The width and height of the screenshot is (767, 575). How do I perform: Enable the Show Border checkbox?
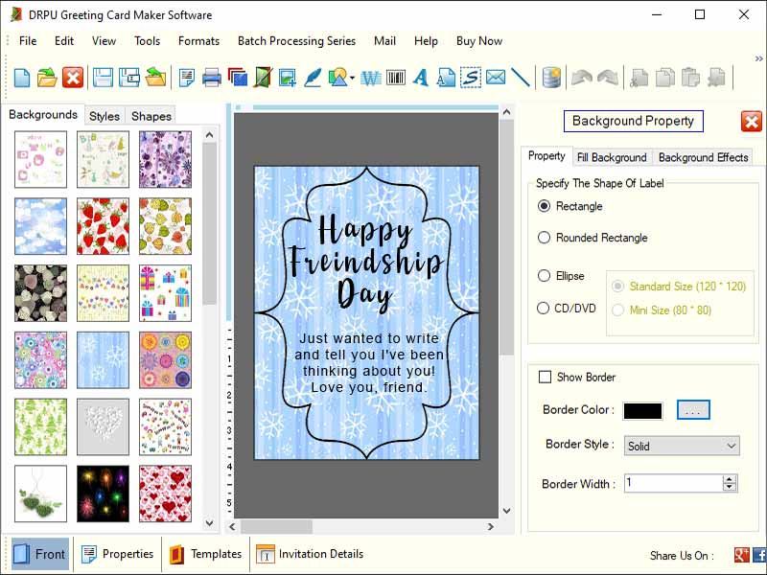tap(544, 377)
